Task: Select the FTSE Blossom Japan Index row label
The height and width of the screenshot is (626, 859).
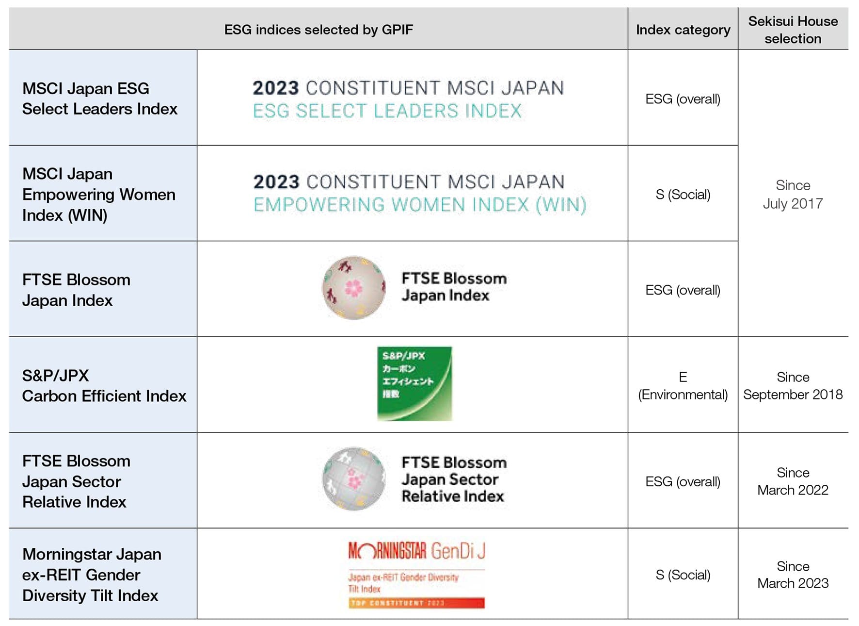Action: [76, 290]
